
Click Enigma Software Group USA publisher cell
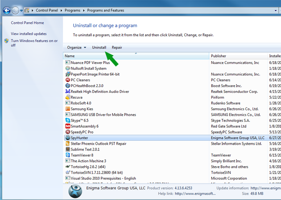point(238,138)
